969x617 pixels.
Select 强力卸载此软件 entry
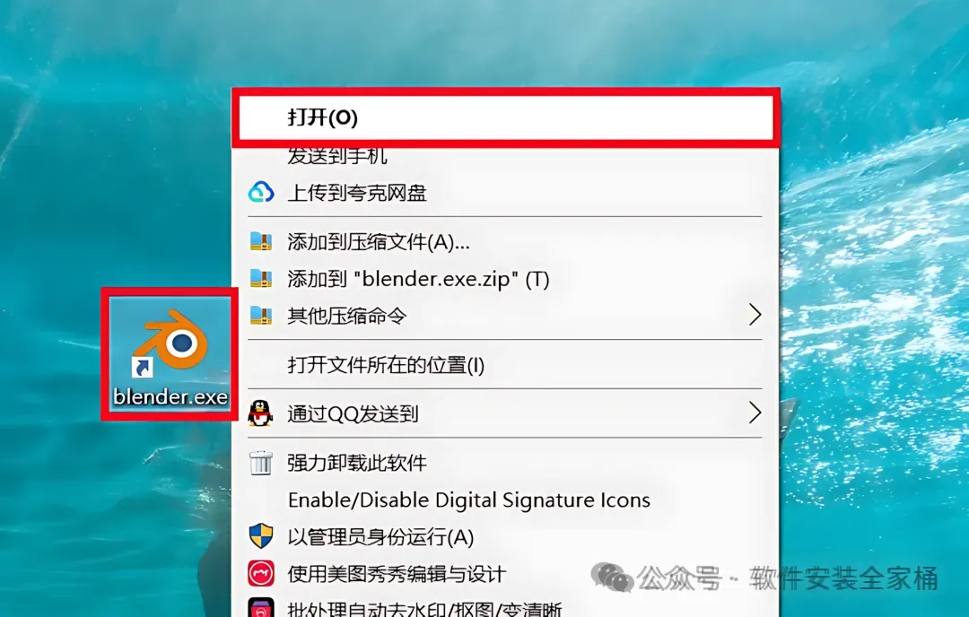point(505,463)
